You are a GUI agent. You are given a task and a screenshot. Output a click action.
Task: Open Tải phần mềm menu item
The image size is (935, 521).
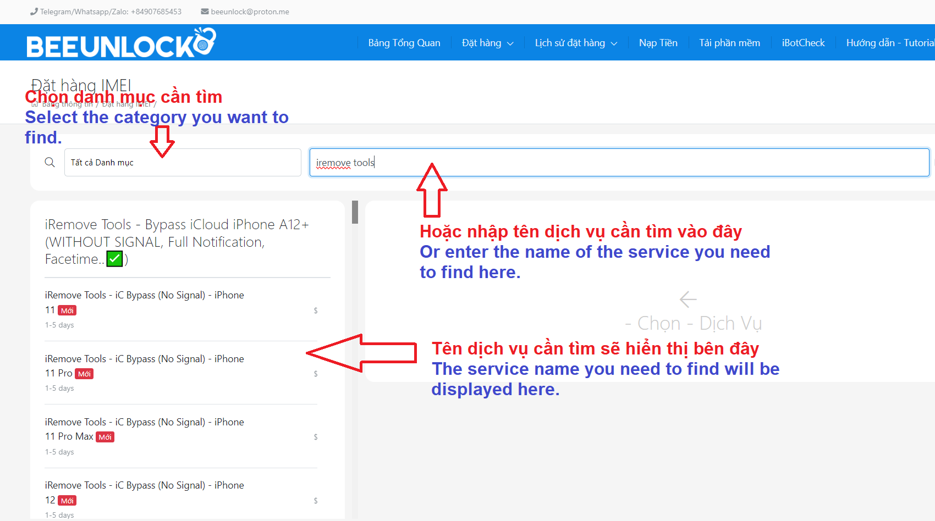[x=729, y=43]
